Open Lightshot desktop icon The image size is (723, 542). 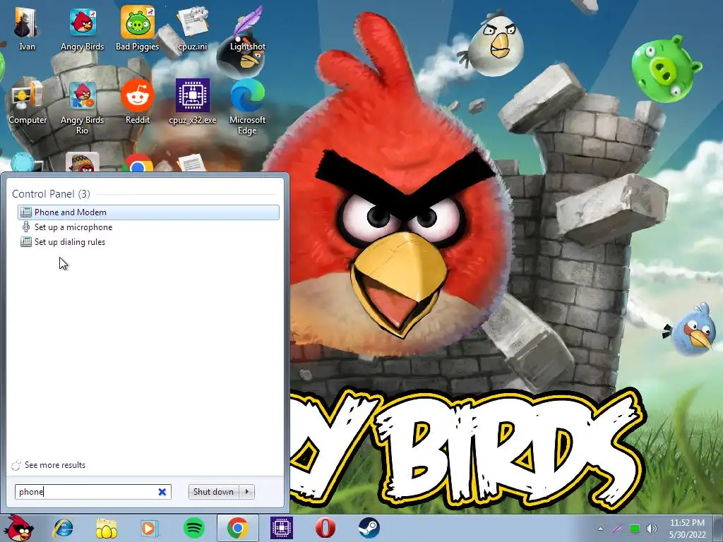(248, 28)
